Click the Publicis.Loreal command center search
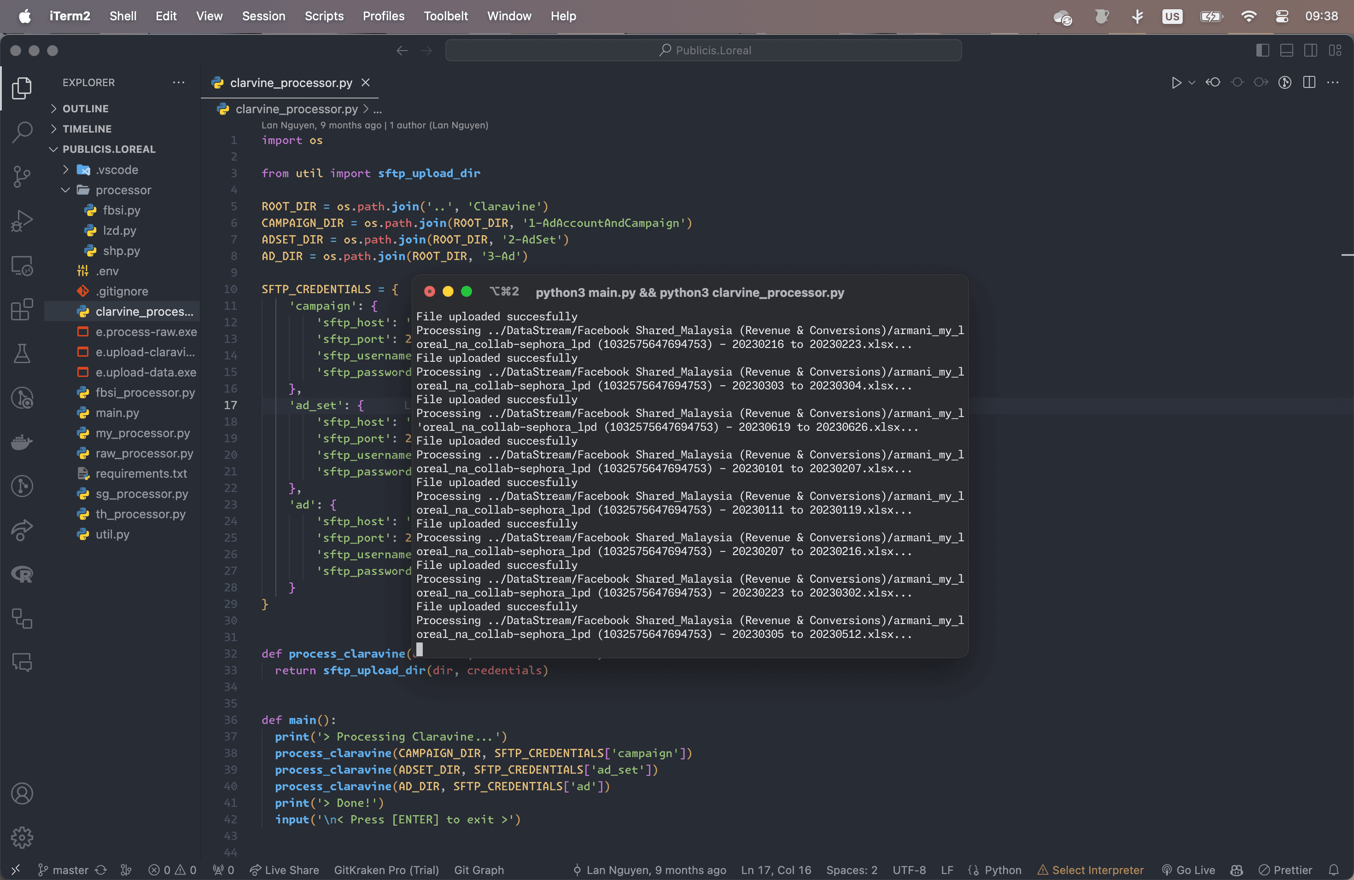This screenshot has height=880, width=1354. pos(703,51)
